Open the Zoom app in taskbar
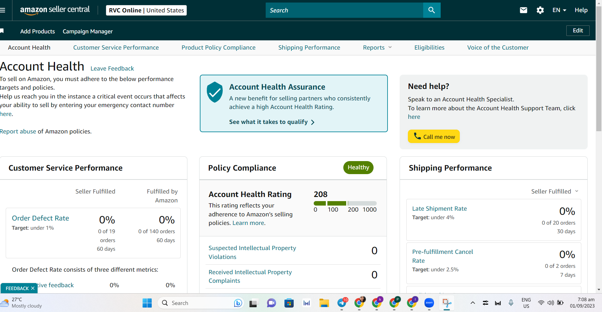The height and width of the screenshot is (312, 602). coord(429,303)
